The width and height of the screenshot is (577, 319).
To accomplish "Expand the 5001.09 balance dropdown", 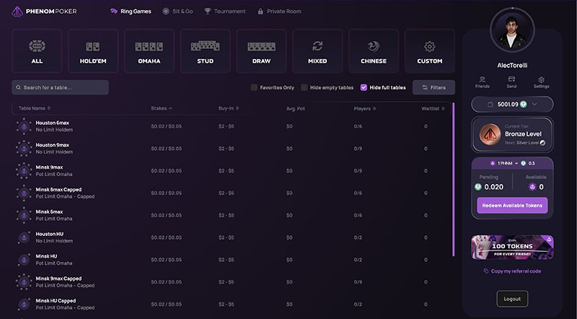I will click(x=512, y=104).
